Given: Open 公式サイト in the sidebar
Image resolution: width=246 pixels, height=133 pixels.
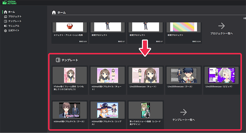Looking at the screenshot, I should [x=14, y=31].
